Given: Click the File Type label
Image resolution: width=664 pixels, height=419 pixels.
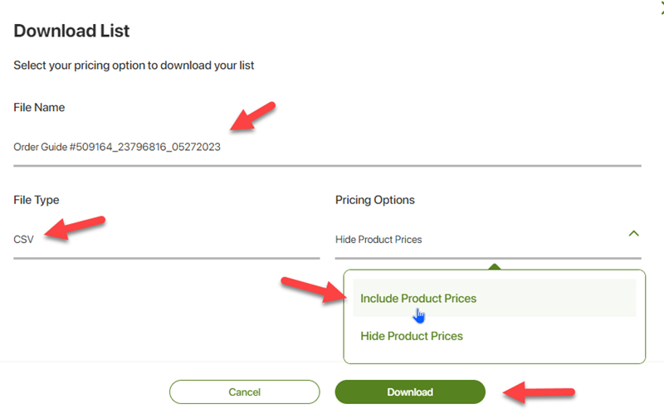Looking at the screenshot, I should (x=37, y=200).
